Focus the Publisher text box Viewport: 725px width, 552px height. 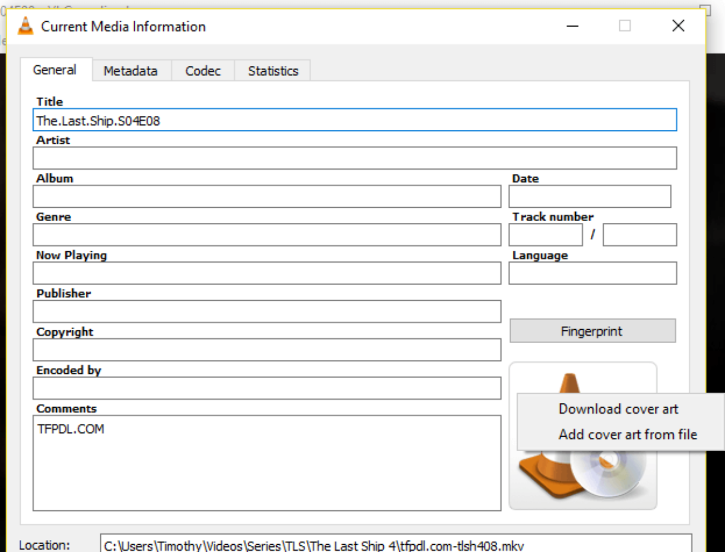click(x=267, y=312)
